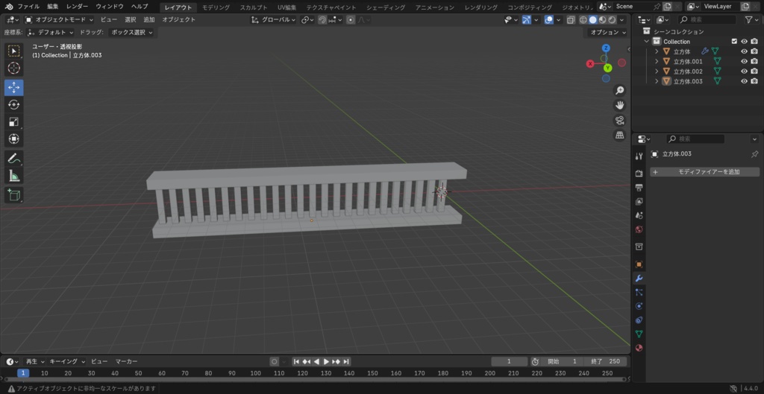Hide 立方体 in the viewport
The height and width of the screenshot is (394, 764).
(x=744, y=51)
